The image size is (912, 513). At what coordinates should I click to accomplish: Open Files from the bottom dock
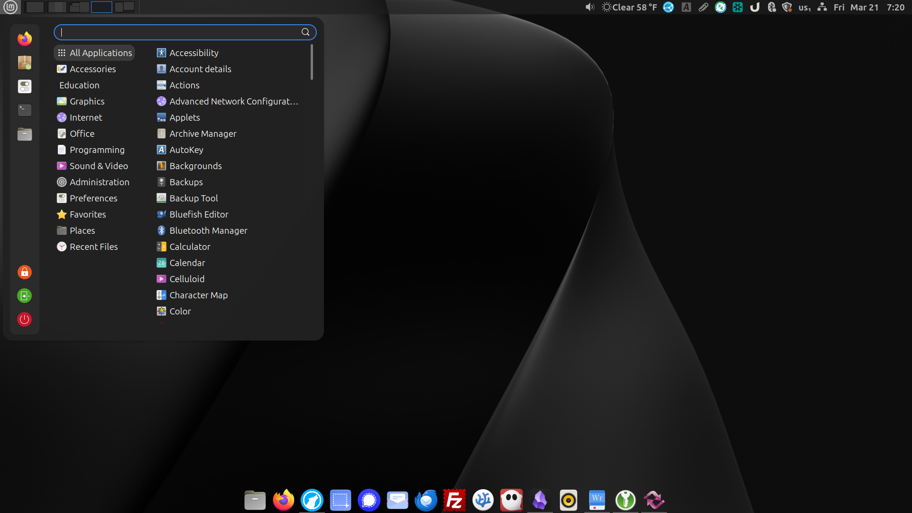coord(255,500)
